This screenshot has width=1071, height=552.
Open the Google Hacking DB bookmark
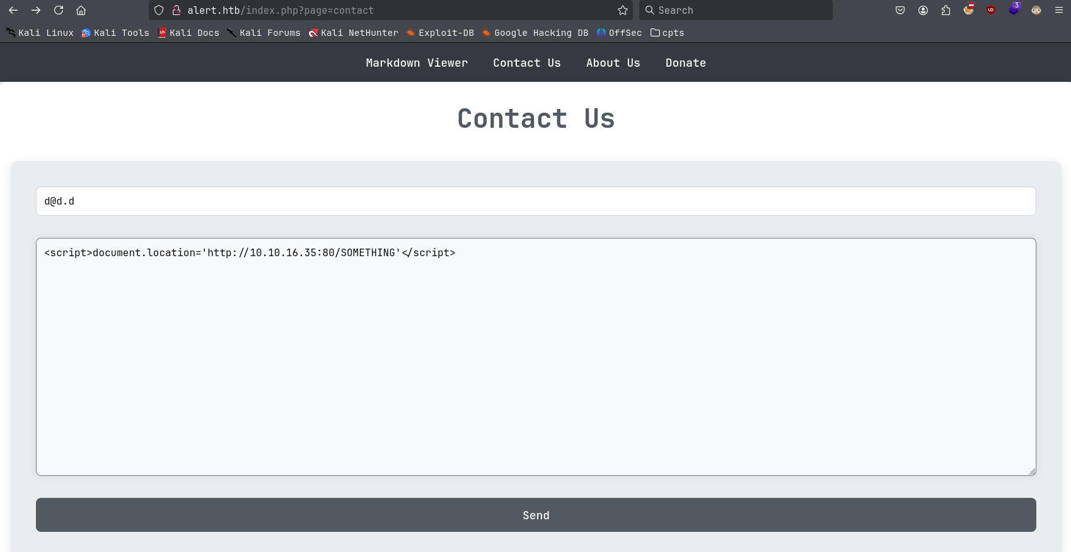point(535,33)
